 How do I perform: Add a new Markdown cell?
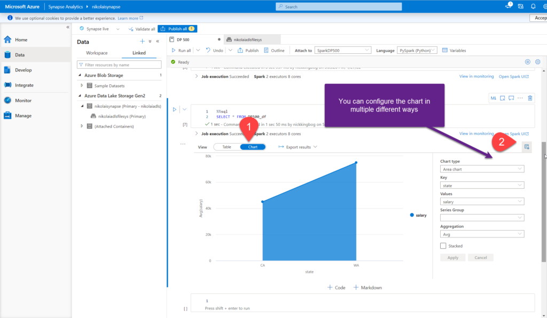(368, 288)
